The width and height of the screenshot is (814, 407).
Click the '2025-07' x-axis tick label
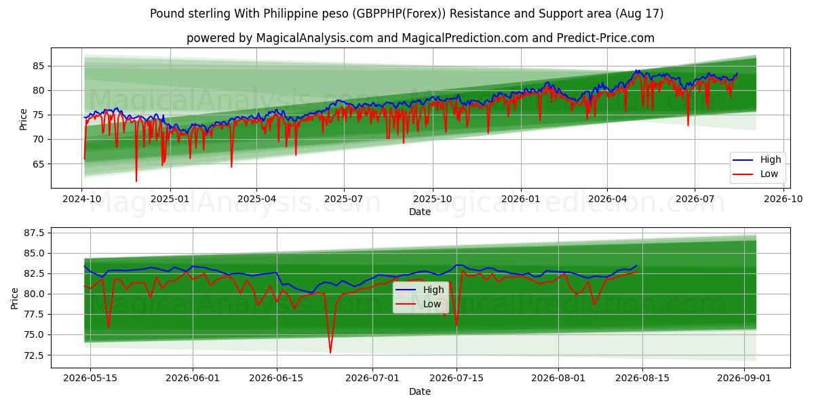pos(344,199)
